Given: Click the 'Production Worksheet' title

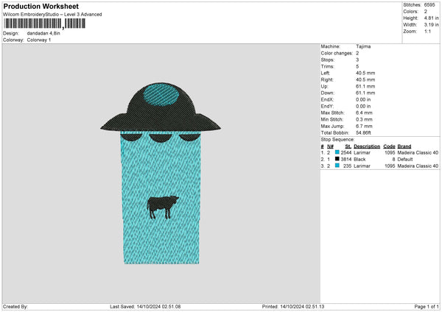Looking at the screenshot, I should pos(41,6).
